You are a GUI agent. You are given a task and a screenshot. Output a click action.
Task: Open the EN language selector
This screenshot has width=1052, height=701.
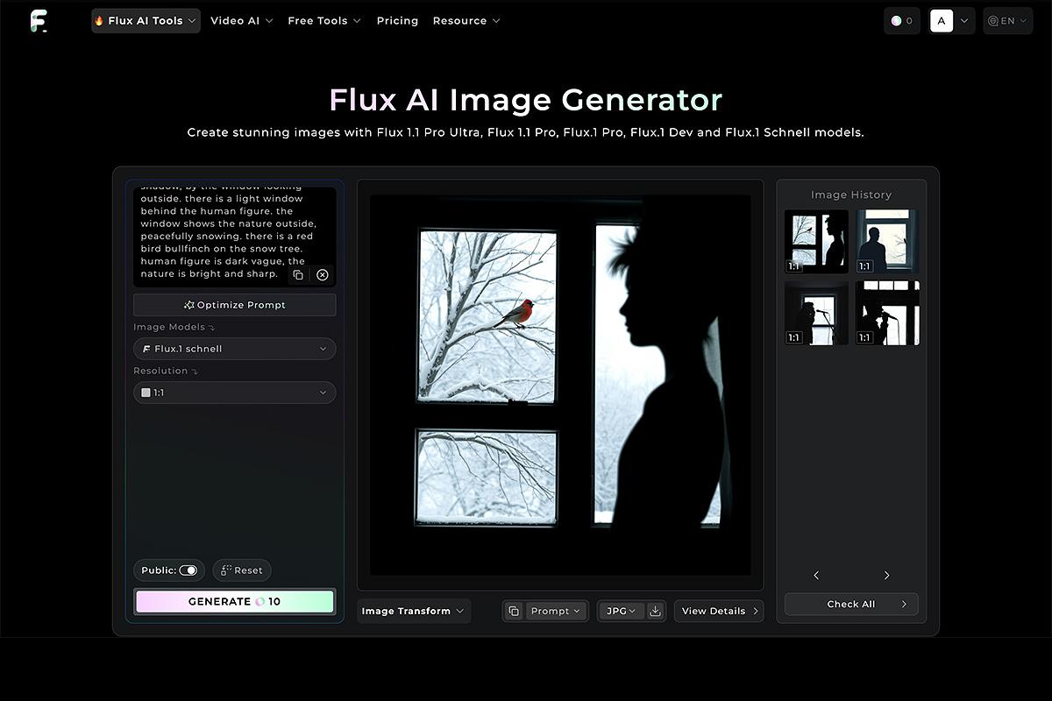pyautogui.click(x=1006, y=21)
